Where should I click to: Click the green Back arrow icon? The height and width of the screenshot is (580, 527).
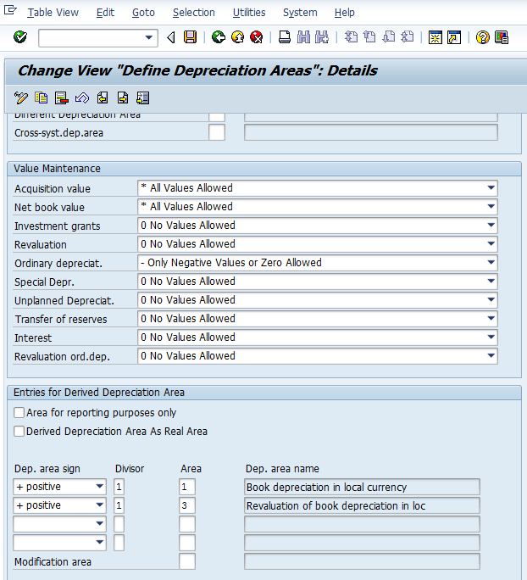[219, 37]
